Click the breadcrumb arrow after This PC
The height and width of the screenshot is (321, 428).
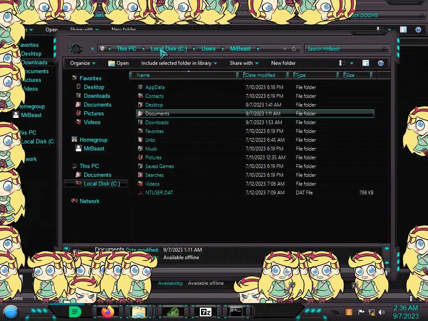coord(143,48)
